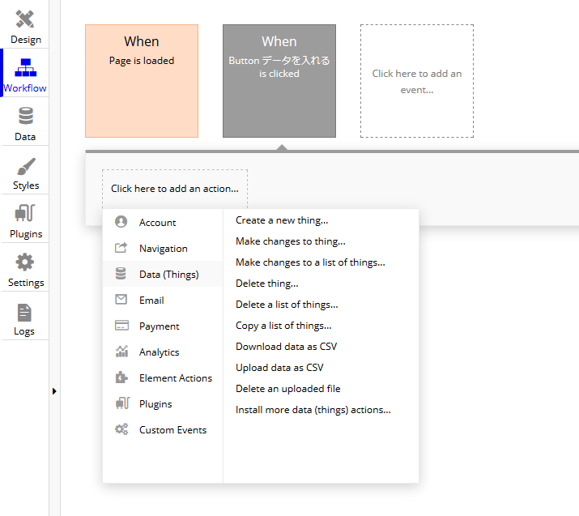Open the Design tab icon

click(x=25, y=19)
